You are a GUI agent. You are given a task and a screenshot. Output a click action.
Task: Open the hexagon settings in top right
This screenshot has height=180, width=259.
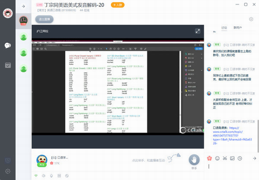coord(251,19)
